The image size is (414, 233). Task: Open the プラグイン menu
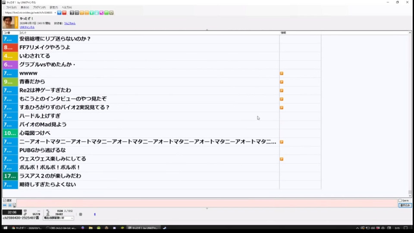point(39,7)
